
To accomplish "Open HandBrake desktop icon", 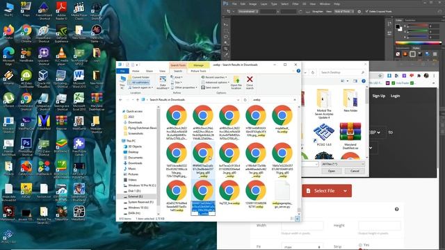I will coord(26,54).
